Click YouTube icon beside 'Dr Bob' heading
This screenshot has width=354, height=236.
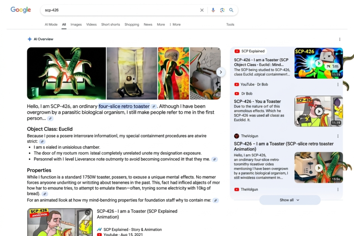click(x=237, y=94)
